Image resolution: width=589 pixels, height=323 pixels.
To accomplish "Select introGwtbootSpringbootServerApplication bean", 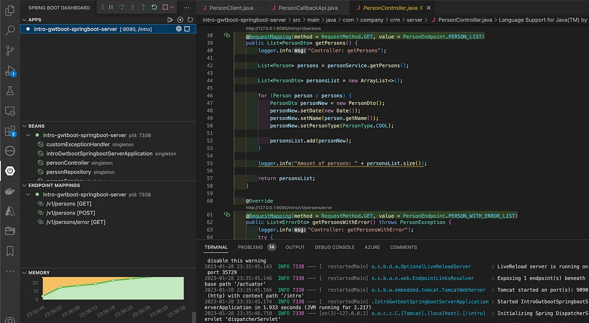I will (x=108, y=153).
